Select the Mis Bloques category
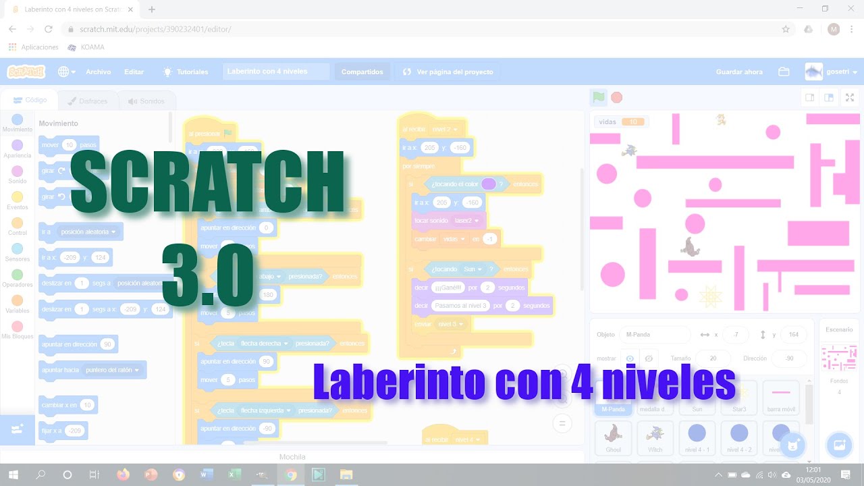This screenshot has width=864, height=486. click(17, 330)
